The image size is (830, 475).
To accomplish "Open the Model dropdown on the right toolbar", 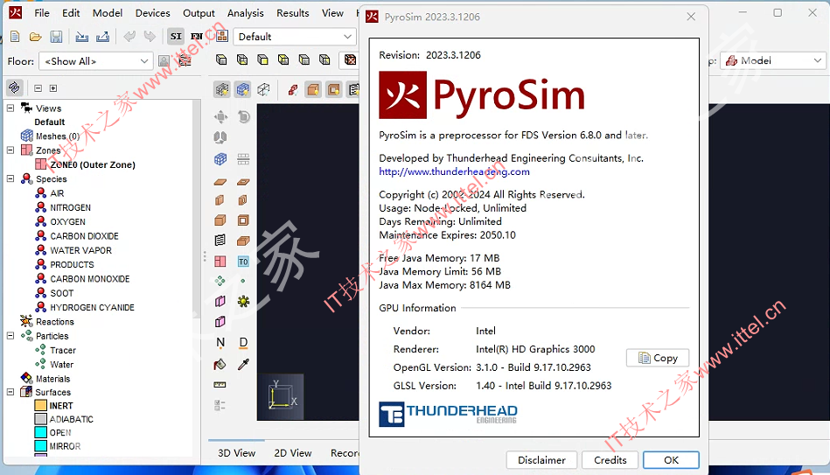I will [773, 60].
